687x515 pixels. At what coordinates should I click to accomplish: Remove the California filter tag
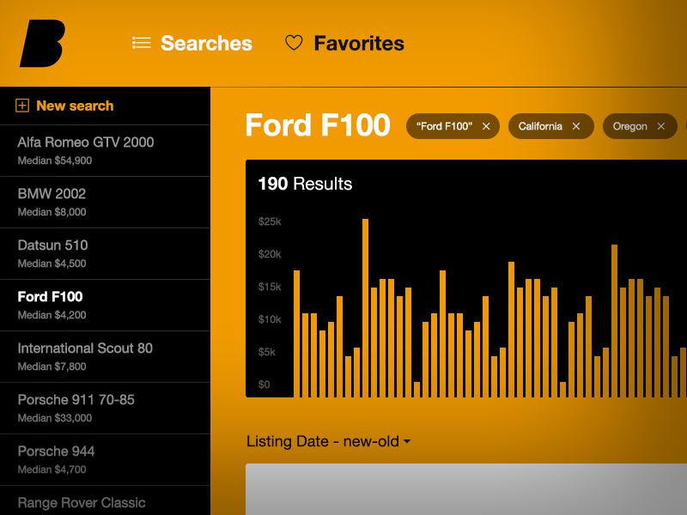[x=576, y=126]
